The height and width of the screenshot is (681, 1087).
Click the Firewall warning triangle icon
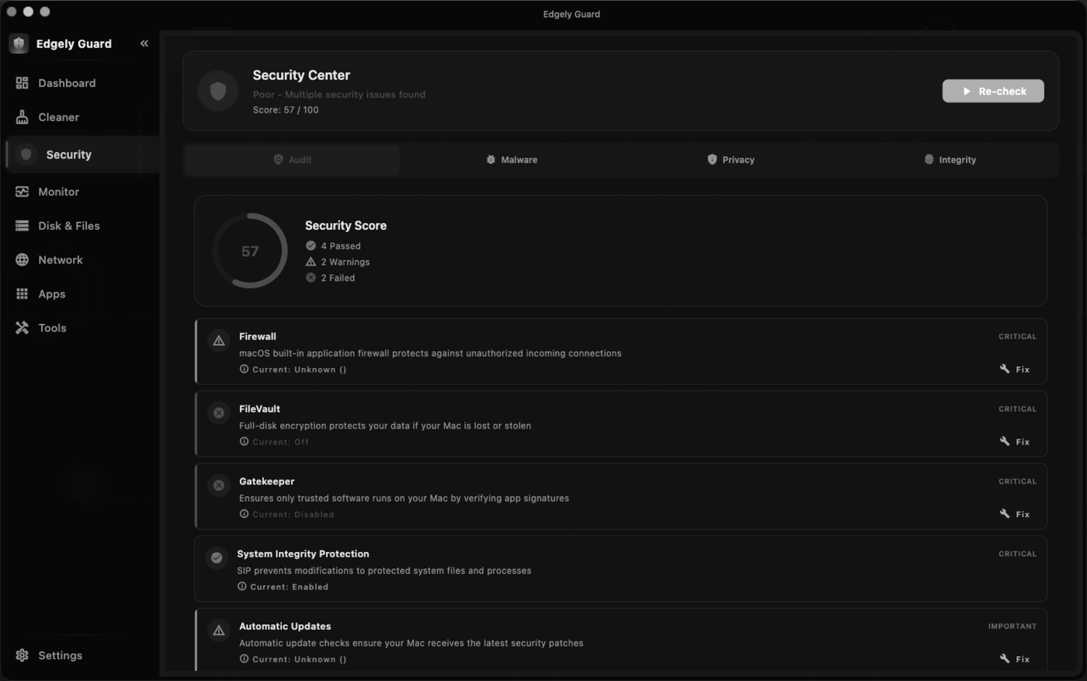(219, 340)
